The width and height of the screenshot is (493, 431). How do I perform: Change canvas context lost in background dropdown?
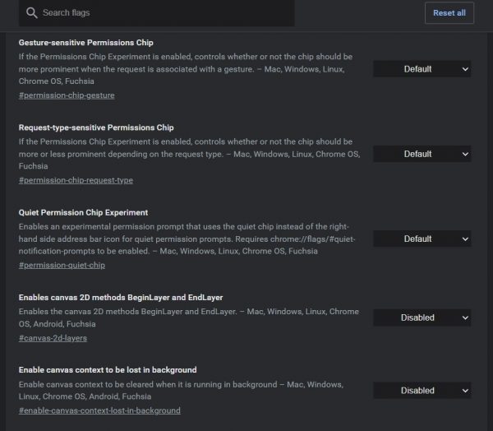pos(422,391)
